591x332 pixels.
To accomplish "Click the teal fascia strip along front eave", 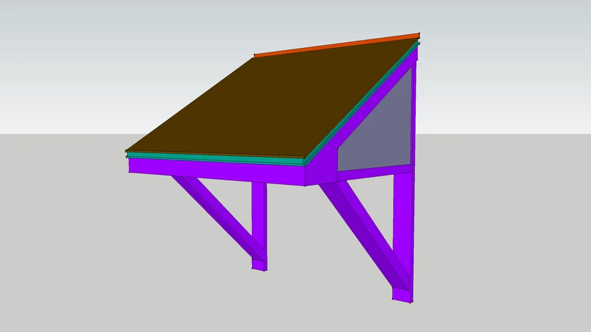I will click(214, 158).
